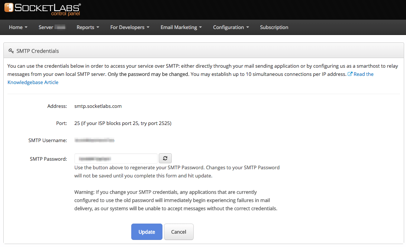Click the SMTP Password label
This screenshot has height=247, width=406.
tap(48, 159)
